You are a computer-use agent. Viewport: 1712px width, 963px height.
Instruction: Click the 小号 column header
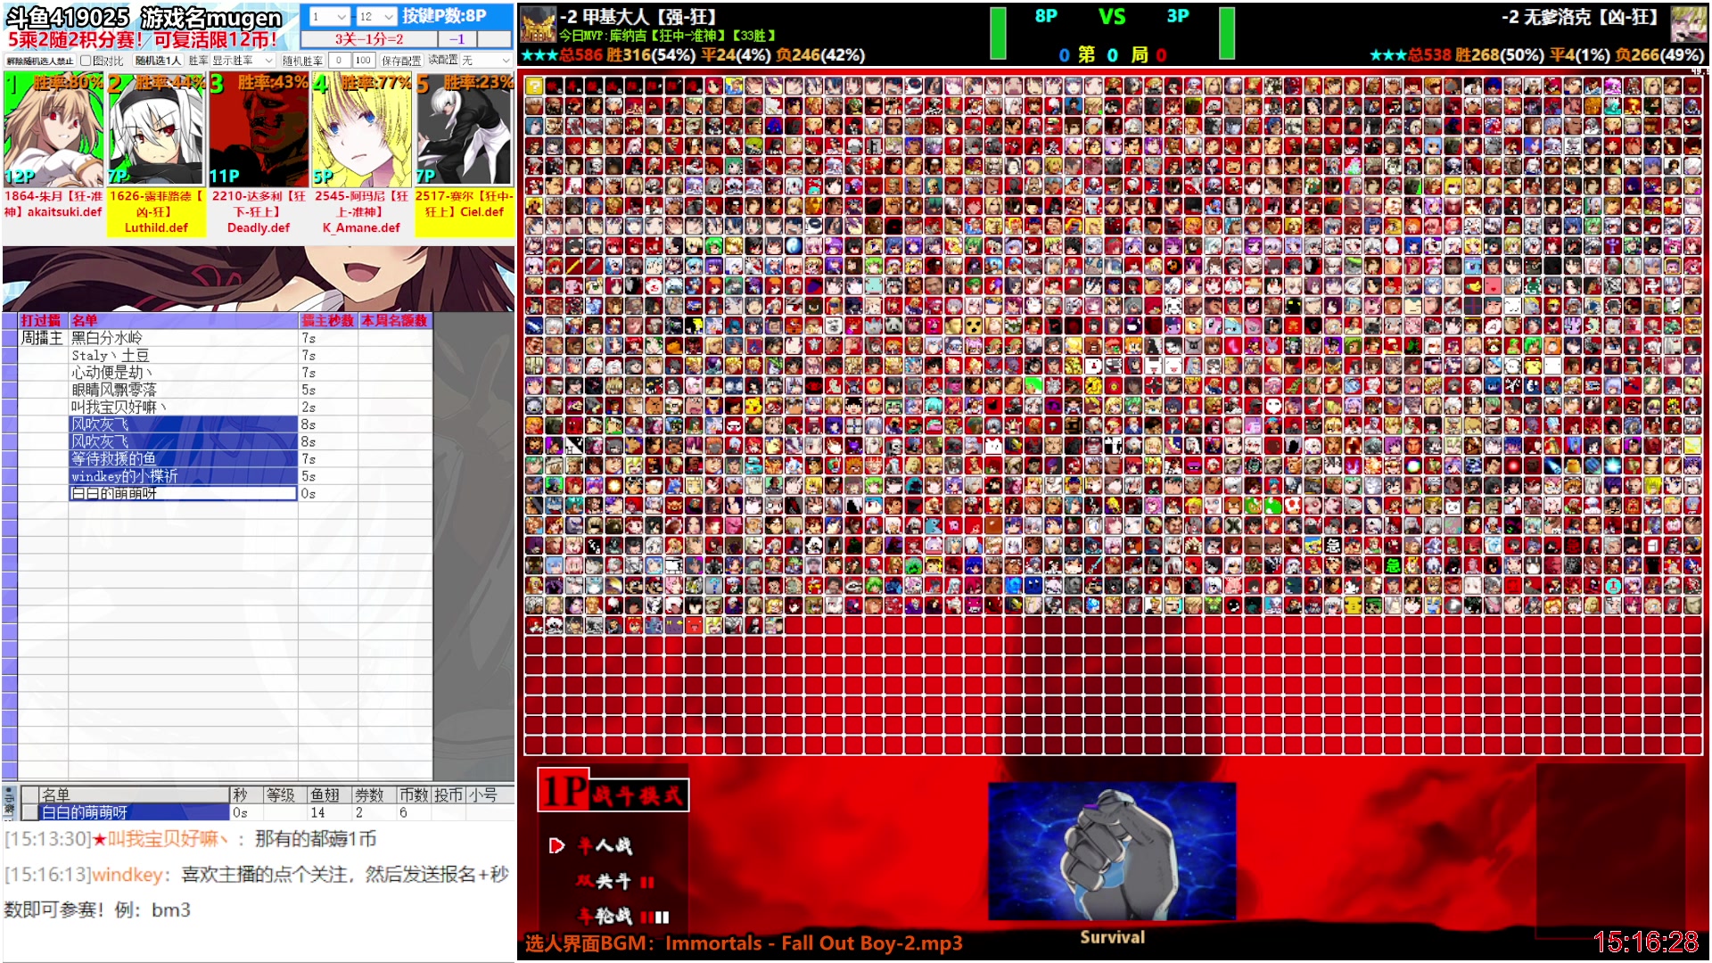point(489,794)
